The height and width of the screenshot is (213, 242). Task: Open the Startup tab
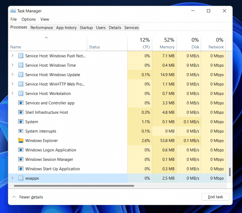pyautogui.click(x=86, y=28)
